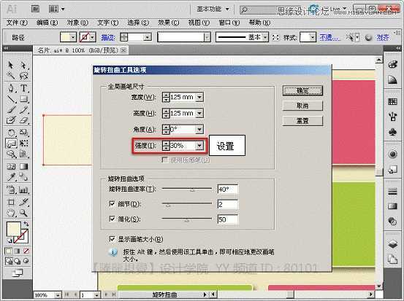Adjust the 简化 slider handle

point(187,220)
